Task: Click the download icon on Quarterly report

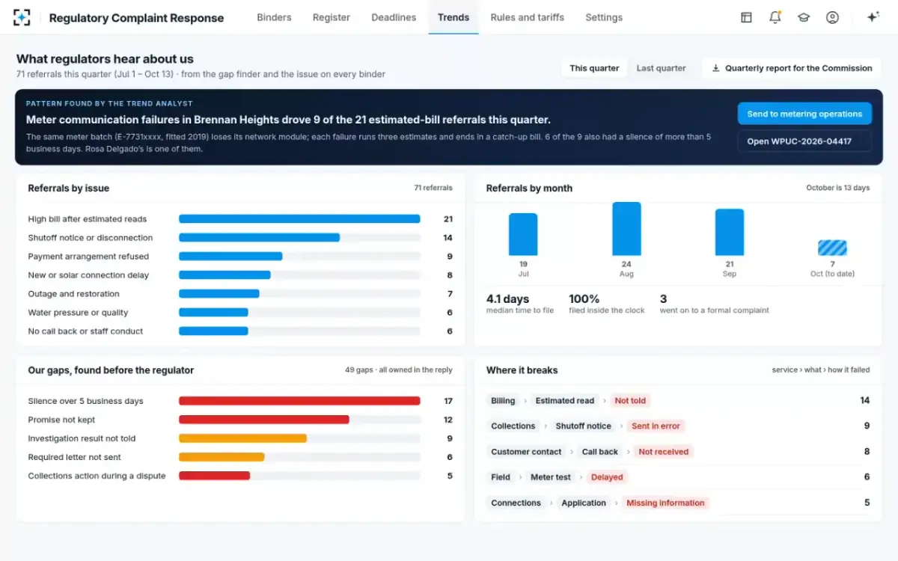Action: [715, 68]
